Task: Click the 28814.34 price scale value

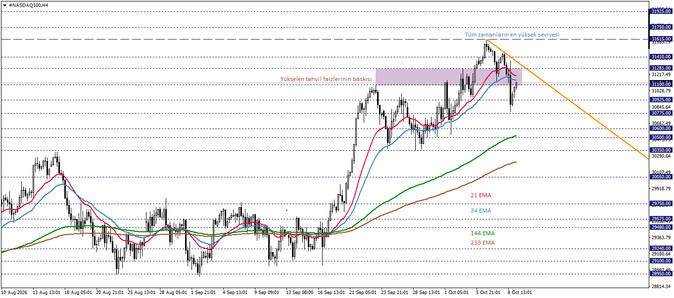Action: (x=661, y=287)
